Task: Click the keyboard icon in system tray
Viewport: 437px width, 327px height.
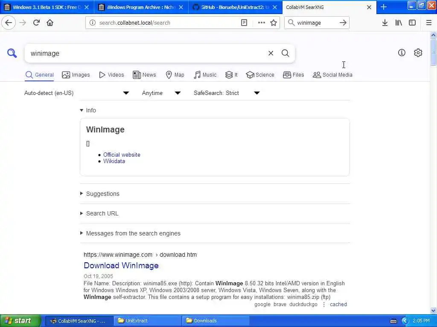Action: click(393, 321)
